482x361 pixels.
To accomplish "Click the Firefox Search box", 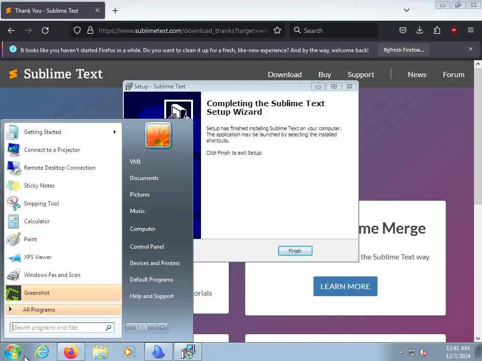I will pyautogui.click(x=334, y=31).
